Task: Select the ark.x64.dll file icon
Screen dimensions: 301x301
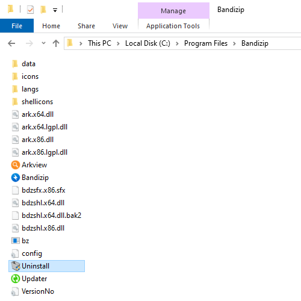Action: (15, 114)
